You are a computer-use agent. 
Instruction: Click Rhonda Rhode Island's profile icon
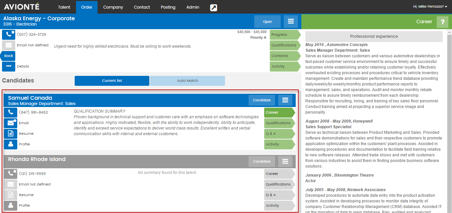[x=11, y=205]
